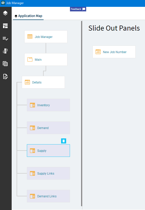The image size is (145, 210).
Task: Click the New Job Number panel icon
Action: click(x=98, y=52)
